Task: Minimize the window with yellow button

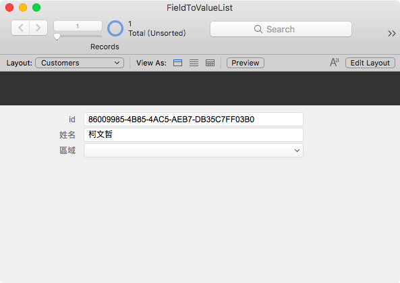Action: click(23, 7)
